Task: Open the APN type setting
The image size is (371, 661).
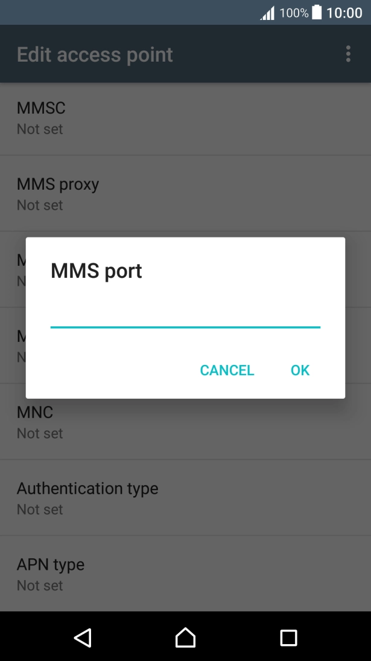Action: click(x=185, y=574)
